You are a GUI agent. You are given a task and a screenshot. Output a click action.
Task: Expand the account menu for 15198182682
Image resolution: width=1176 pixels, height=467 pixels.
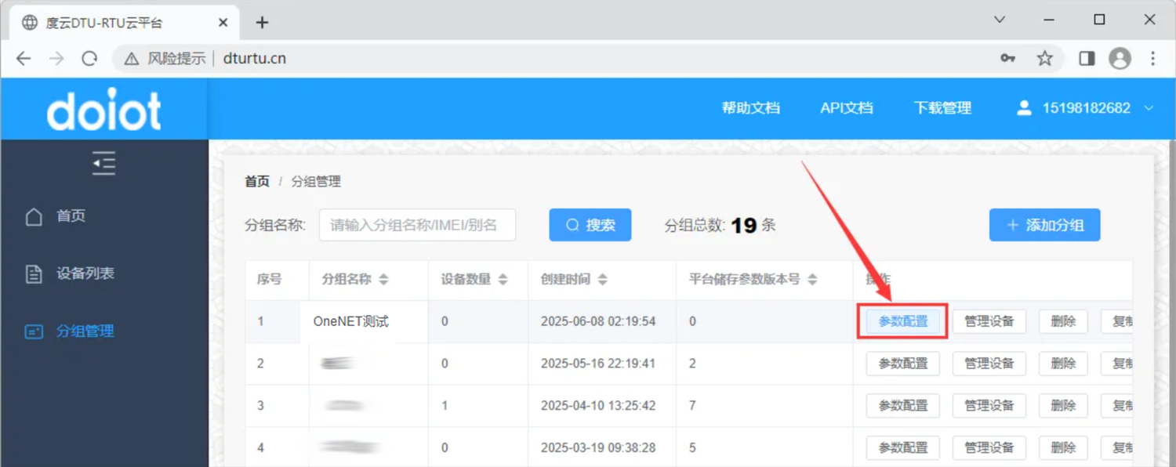point(1148,108)
